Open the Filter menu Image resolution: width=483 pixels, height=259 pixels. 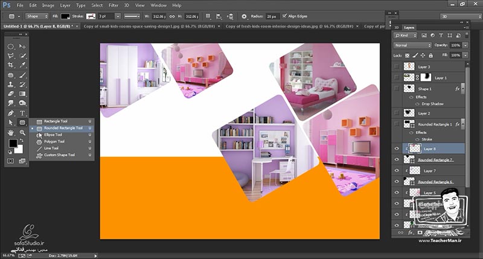[114, 5]
